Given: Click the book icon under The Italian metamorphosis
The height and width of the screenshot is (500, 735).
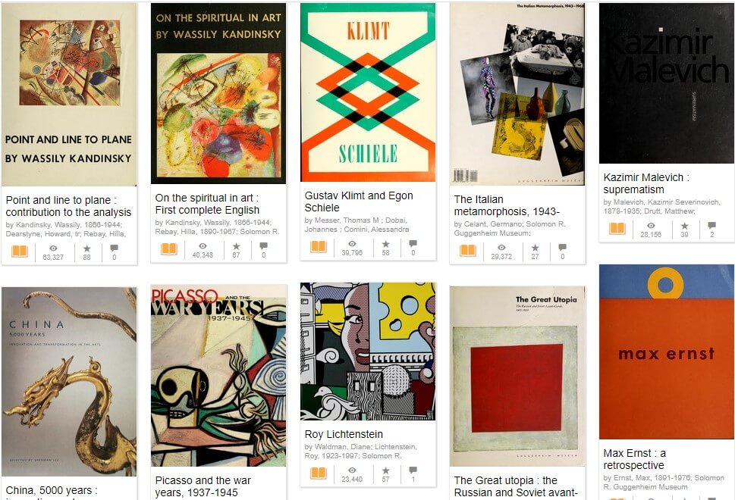Looking at the screenshot, I should click(x=468, y=251).
